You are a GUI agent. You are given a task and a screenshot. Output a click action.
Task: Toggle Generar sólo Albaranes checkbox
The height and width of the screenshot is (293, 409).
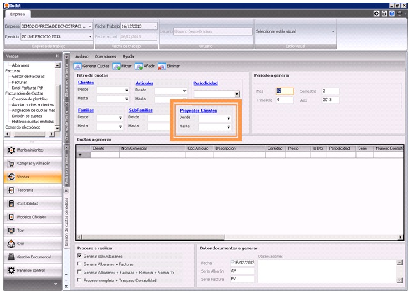pos(79,256)
